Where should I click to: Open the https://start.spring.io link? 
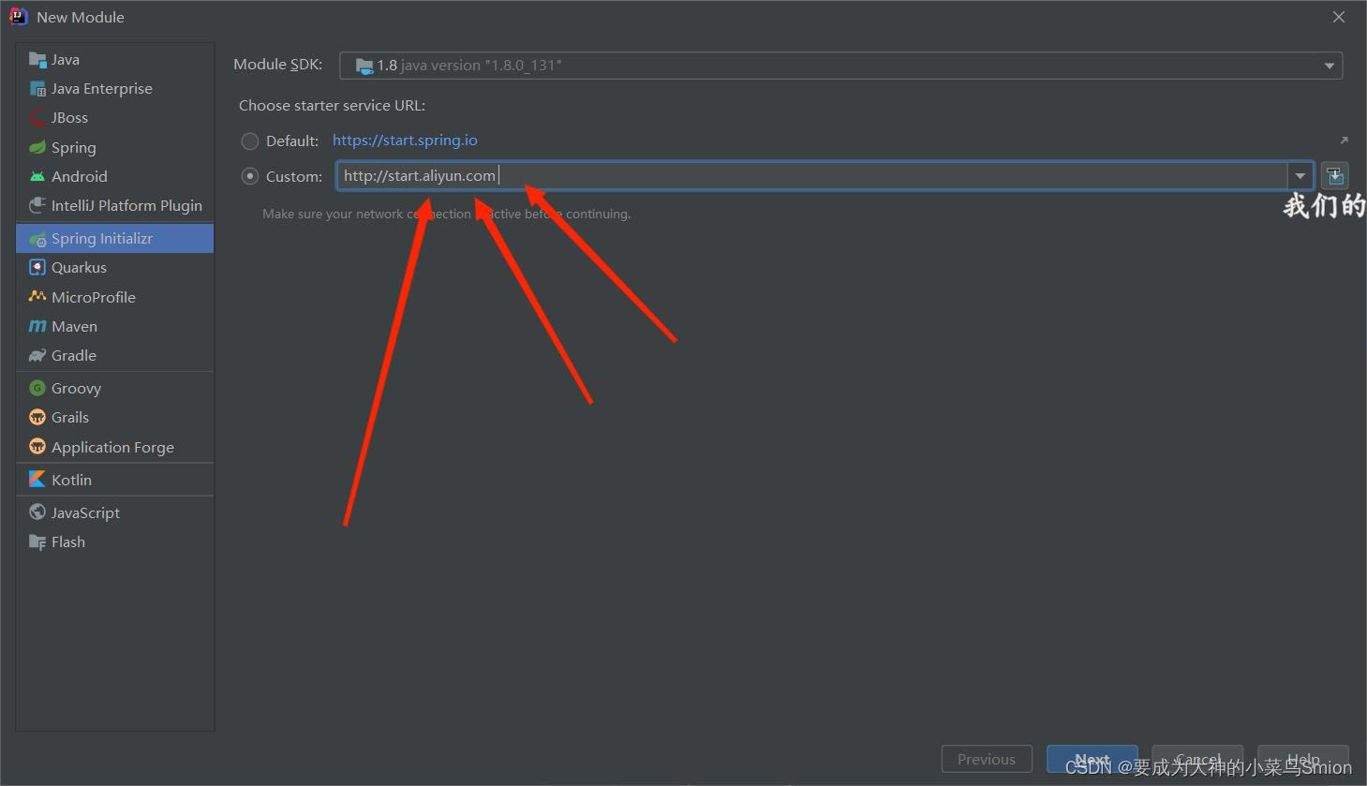(x=405, y=141)
